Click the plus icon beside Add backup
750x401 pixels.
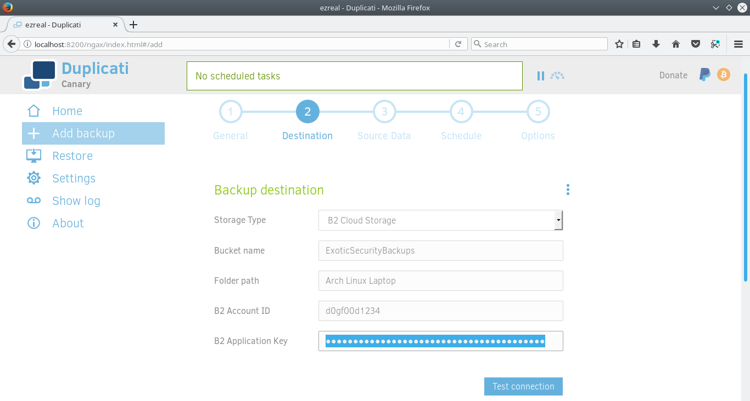click(33, 133)
